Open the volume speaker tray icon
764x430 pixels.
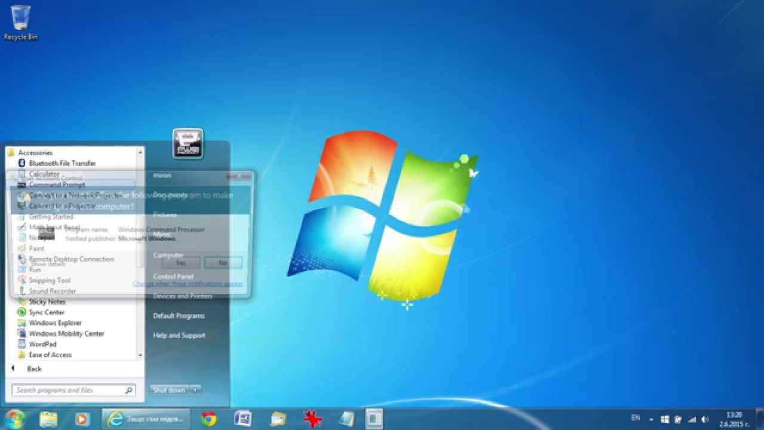coord(705,419)
